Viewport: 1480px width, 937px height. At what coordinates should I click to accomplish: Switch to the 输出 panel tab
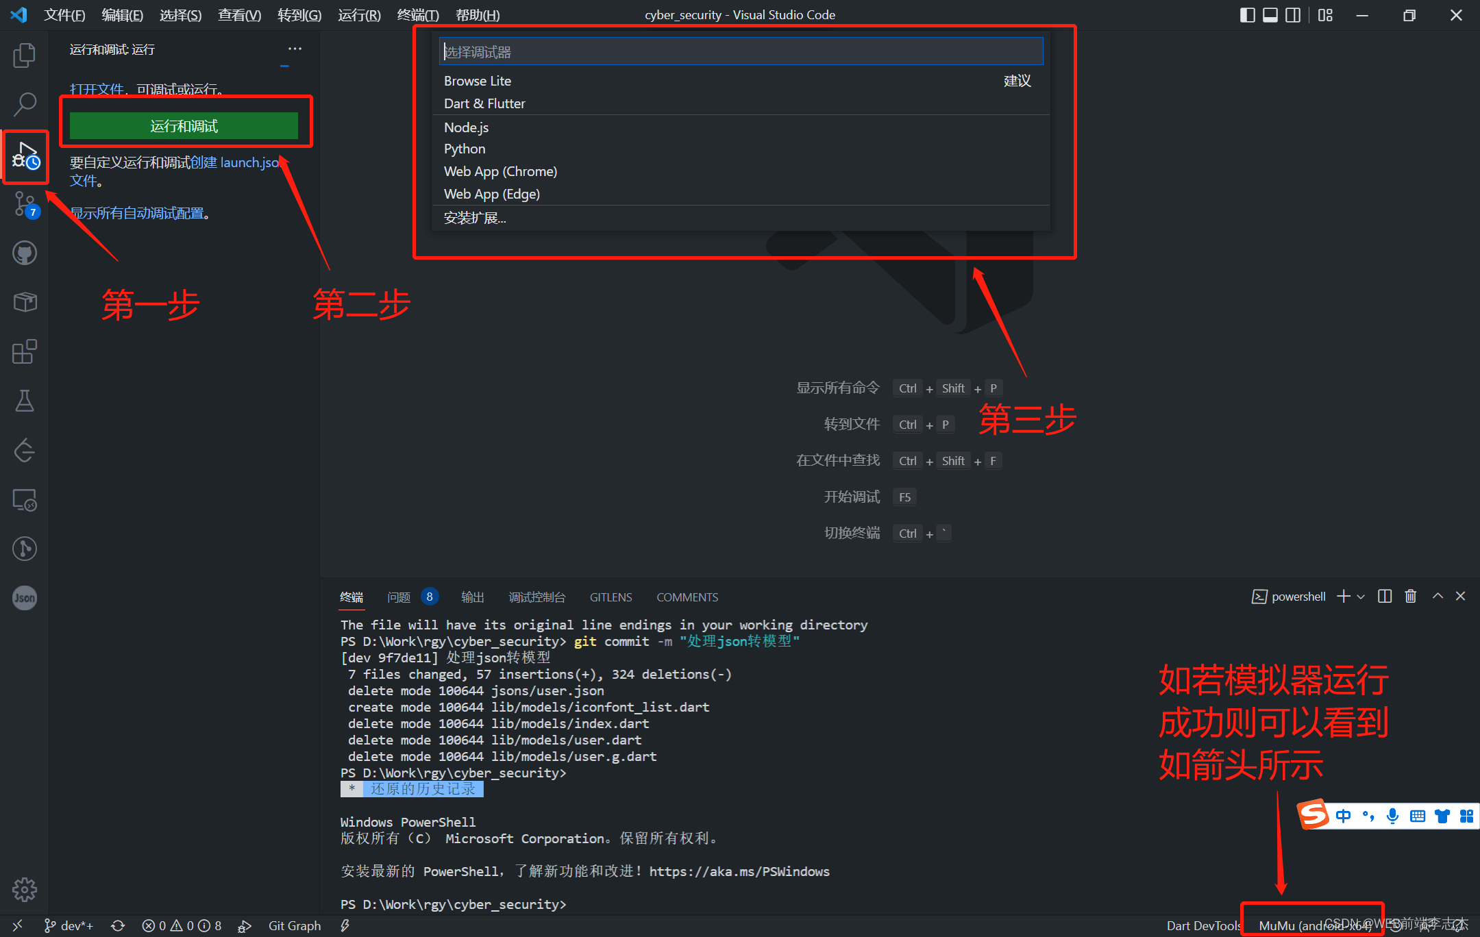click(x=472, y=597)
